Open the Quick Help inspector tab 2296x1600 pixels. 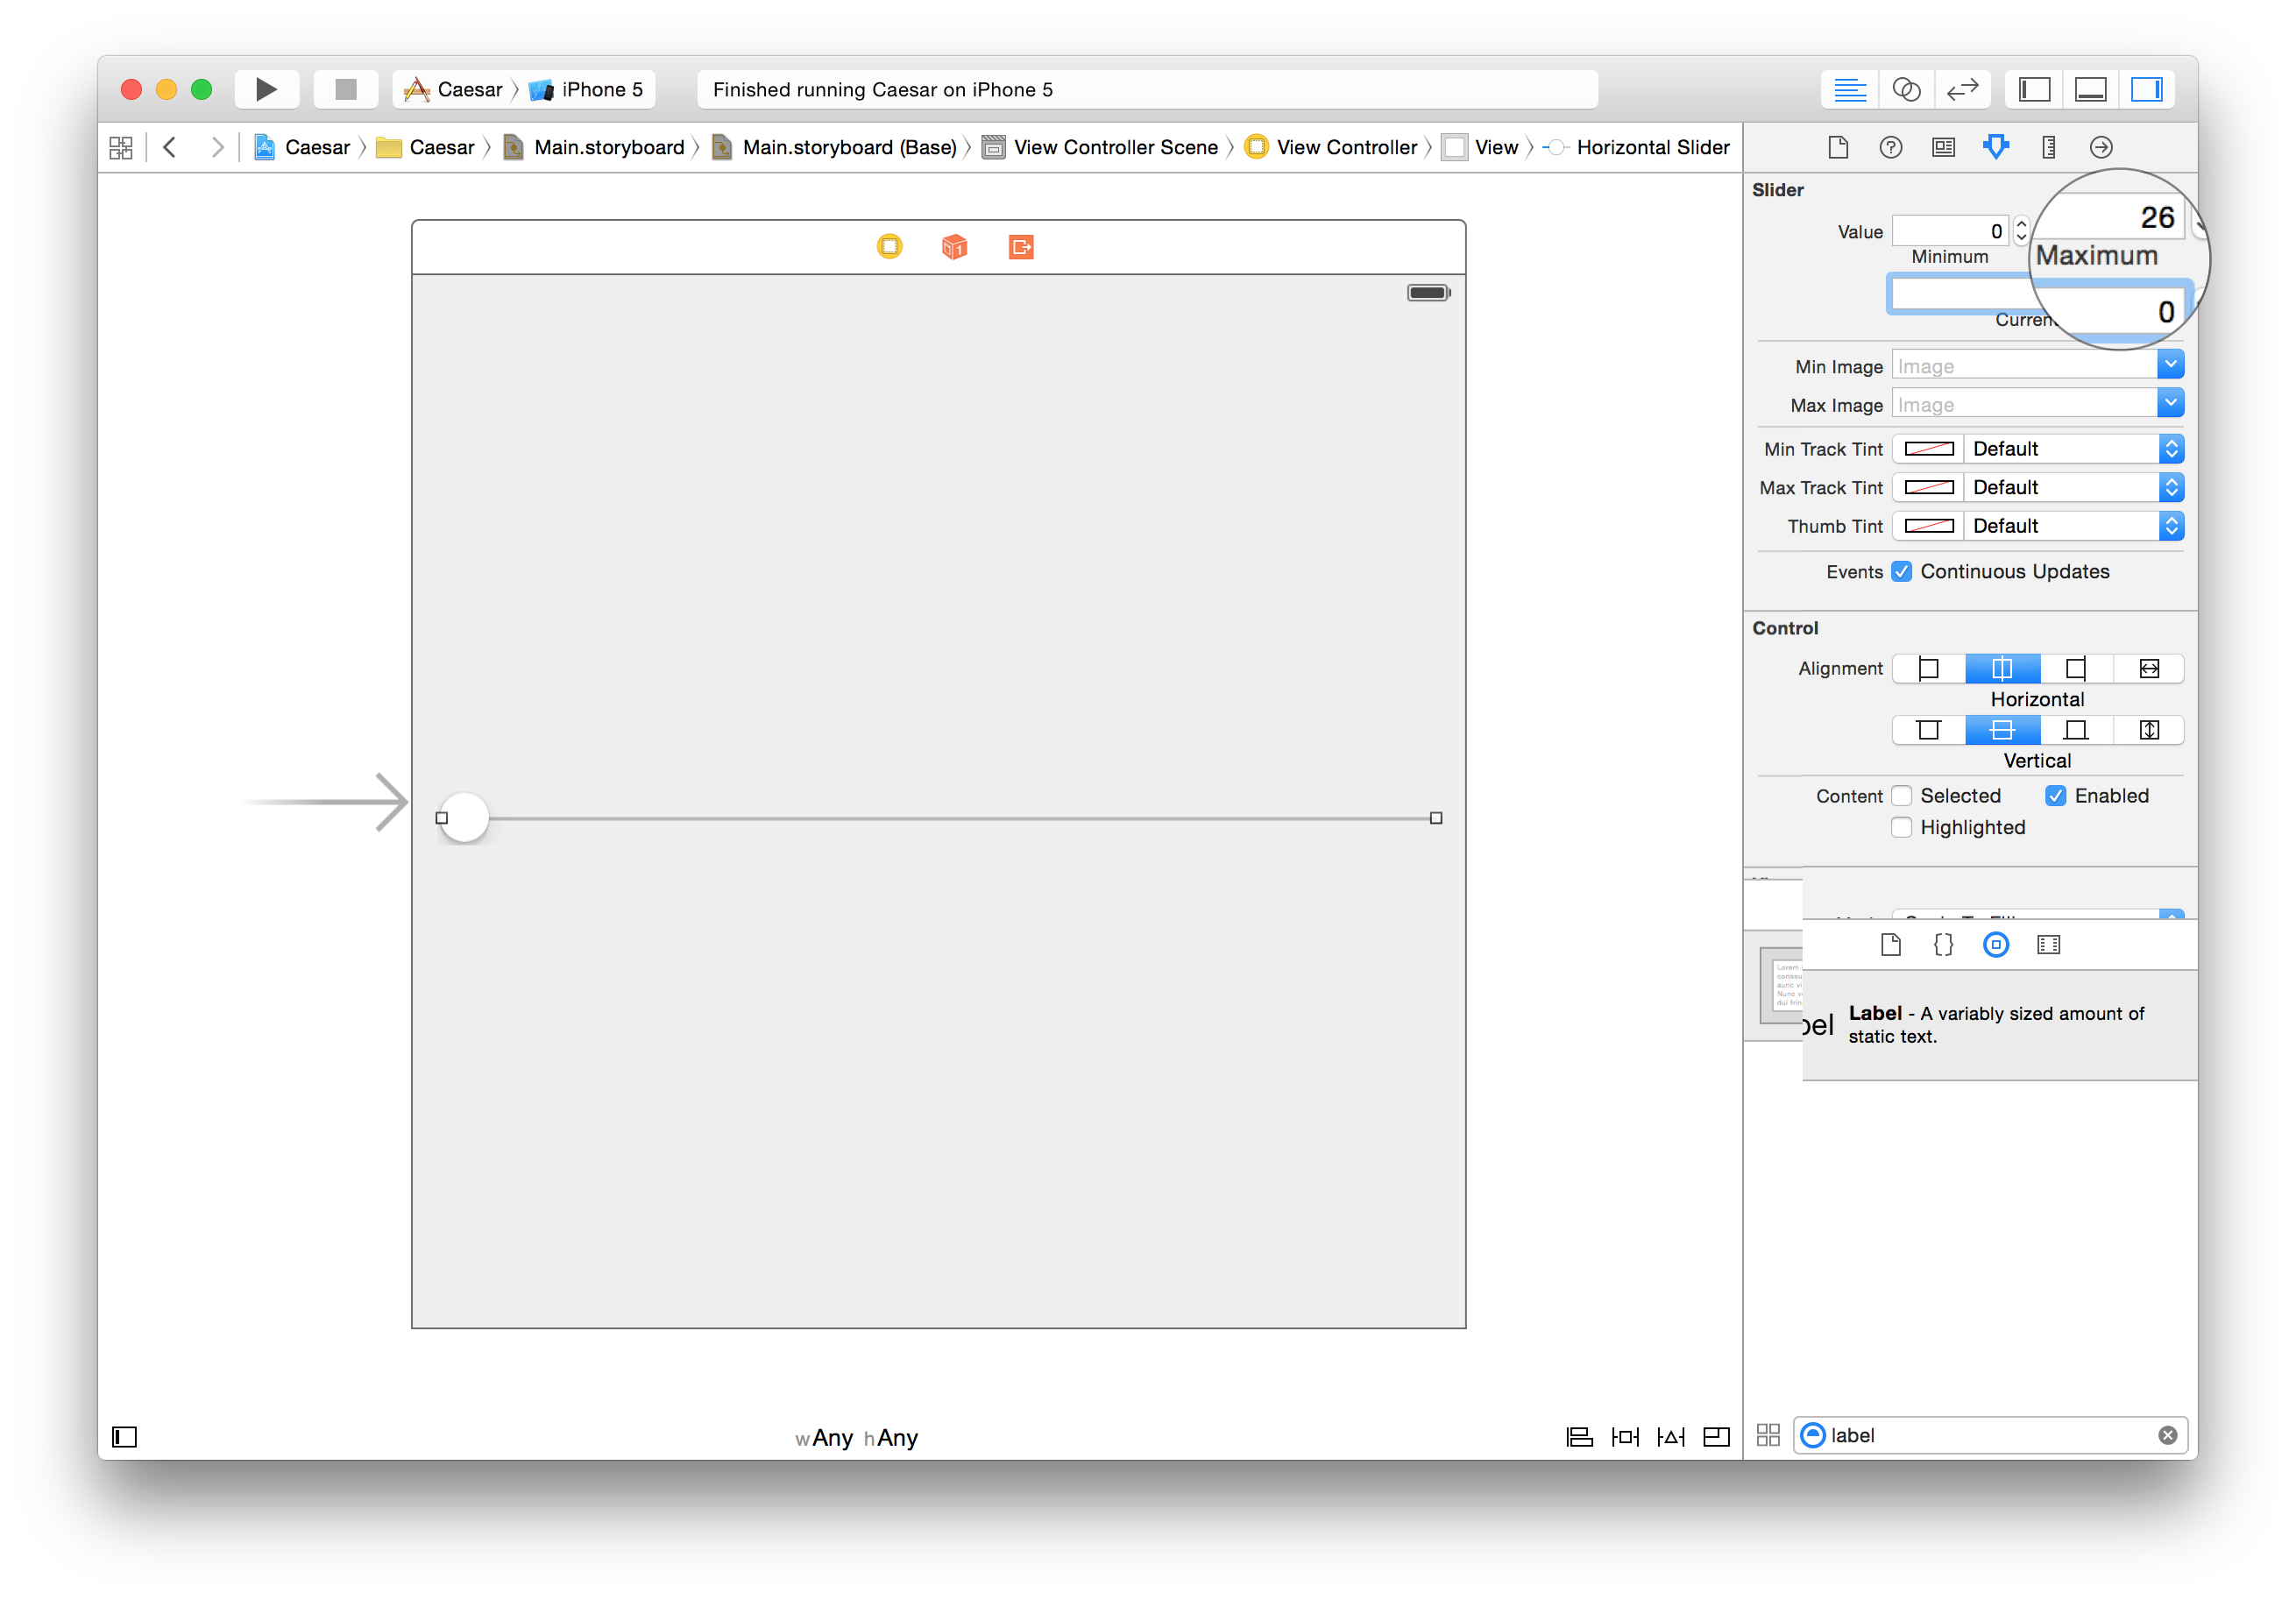pos(1890,148)
